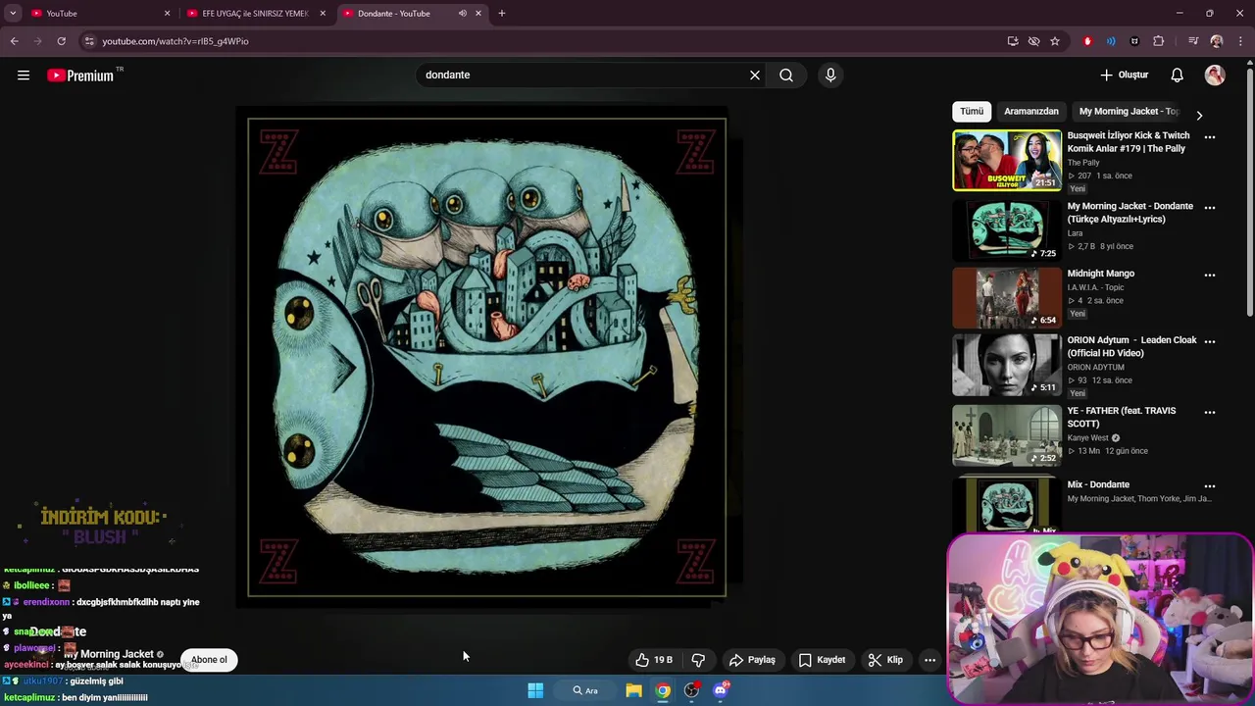The width and height of the screenshot is (1255, 706).
Task: Open the extensions puzzle piece menu
Action: (1158, 41)
